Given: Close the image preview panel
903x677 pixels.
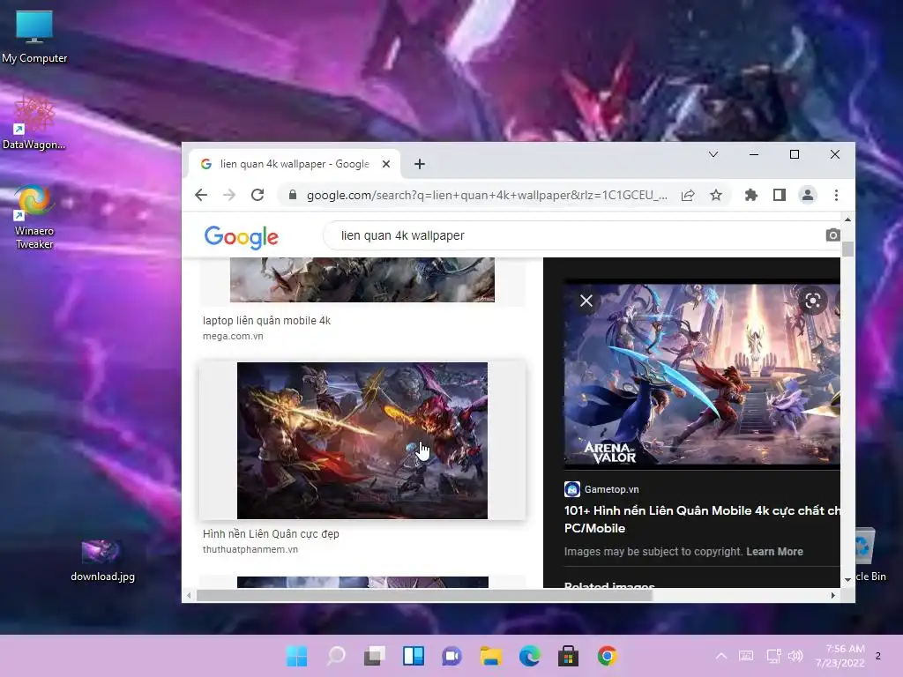Looking at the screenshot, I should coord(586,301).
